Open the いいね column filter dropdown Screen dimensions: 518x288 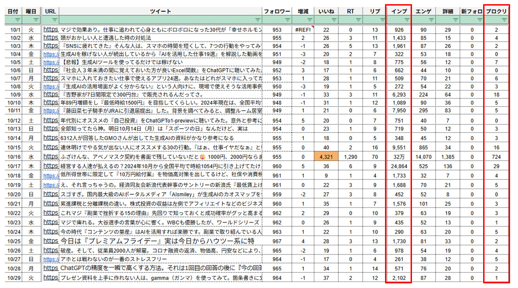coord(334,20)
